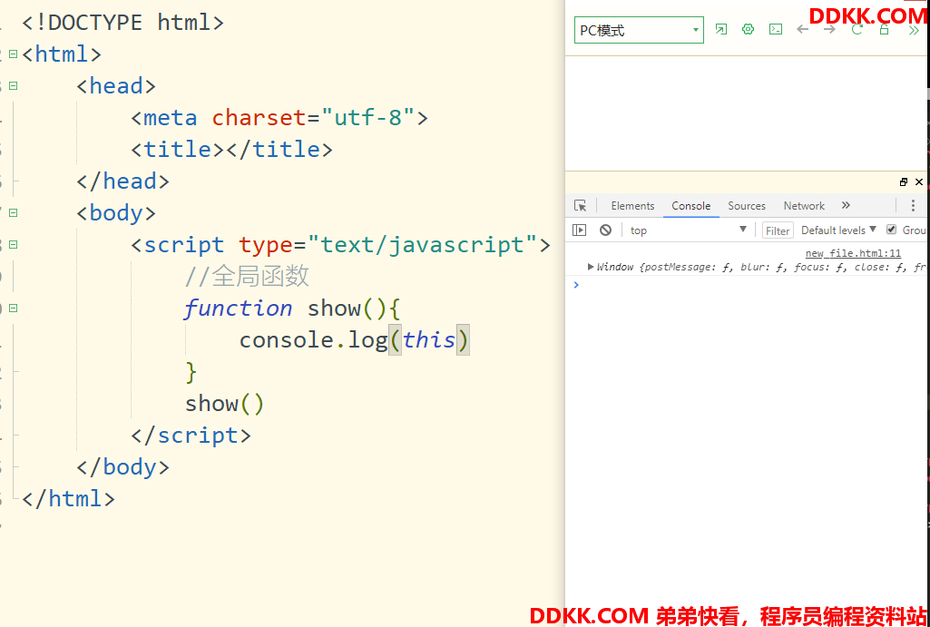Collapse the head tag fold marker
The height and width of the screenshot is (627, 930).
pos(13,85)
